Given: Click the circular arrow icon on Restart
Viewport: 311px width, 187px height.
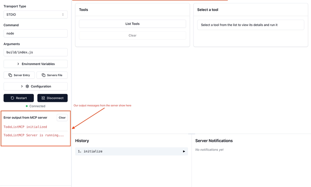Looking at the screenshot, I should tap(12, 98).
